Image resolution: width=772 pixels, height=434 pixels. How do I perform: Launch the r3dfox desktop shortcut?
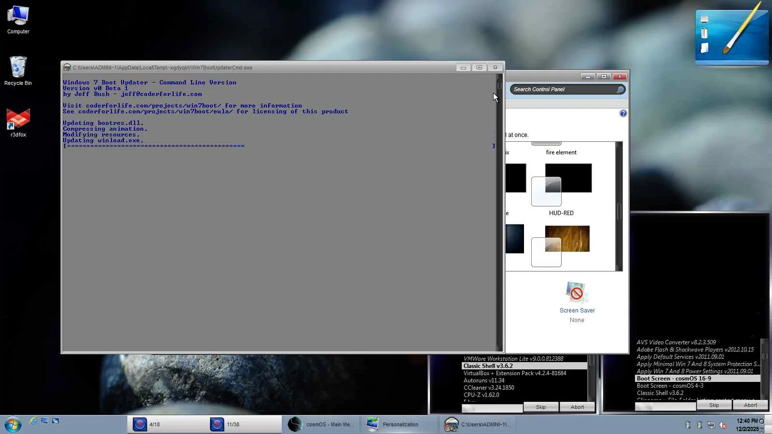click(18, 122)
